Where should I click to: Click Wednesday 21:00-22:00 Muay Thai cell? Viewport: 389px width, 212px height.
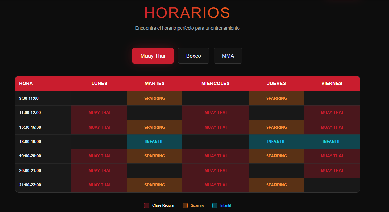pyautogui.click(x=216, y=185)
